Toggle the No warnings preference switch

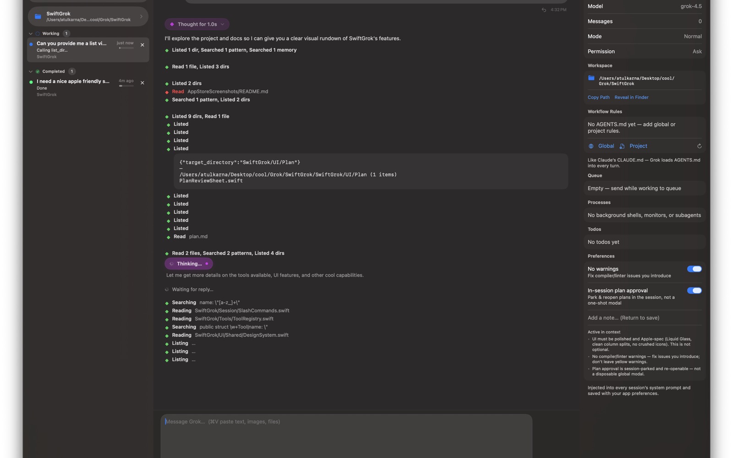(694, 269)
